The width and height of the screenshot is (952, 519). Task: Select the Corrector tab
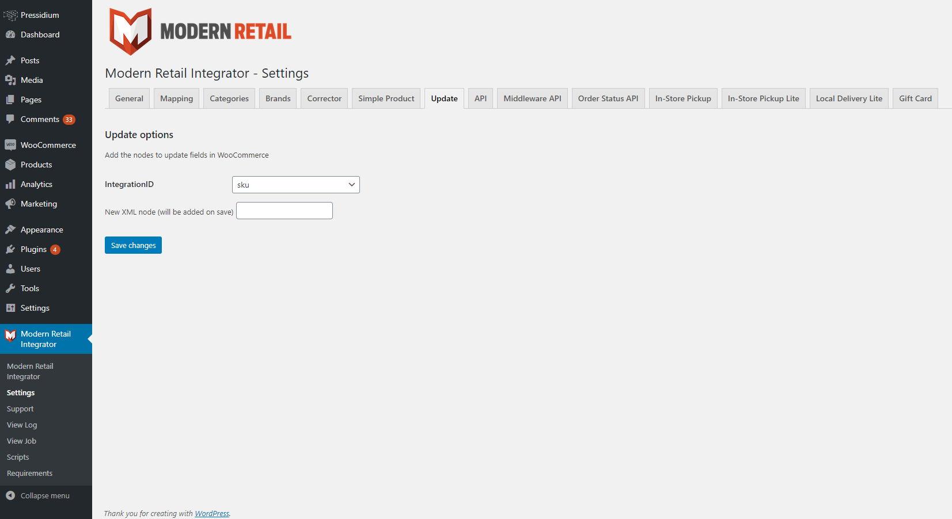click(324, 98)
